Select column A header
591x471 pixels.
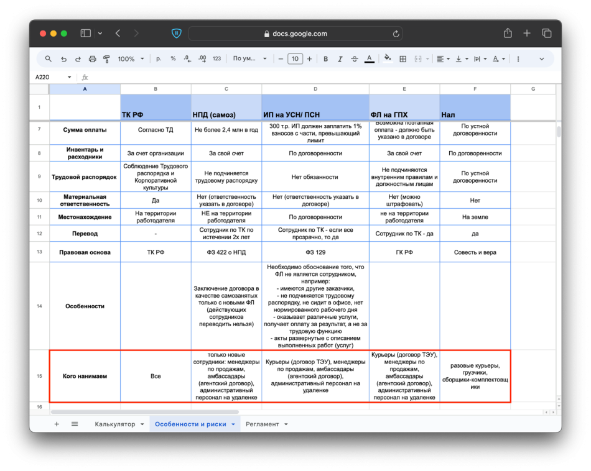(85, 89)
